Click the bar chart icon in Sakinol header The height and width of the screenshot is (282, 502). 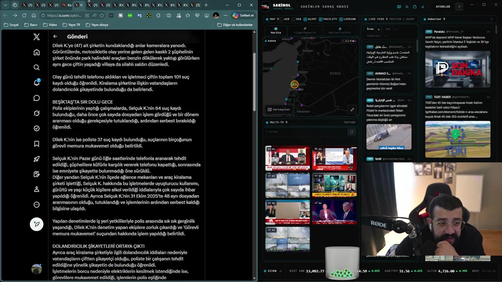(x=422, y=7)
